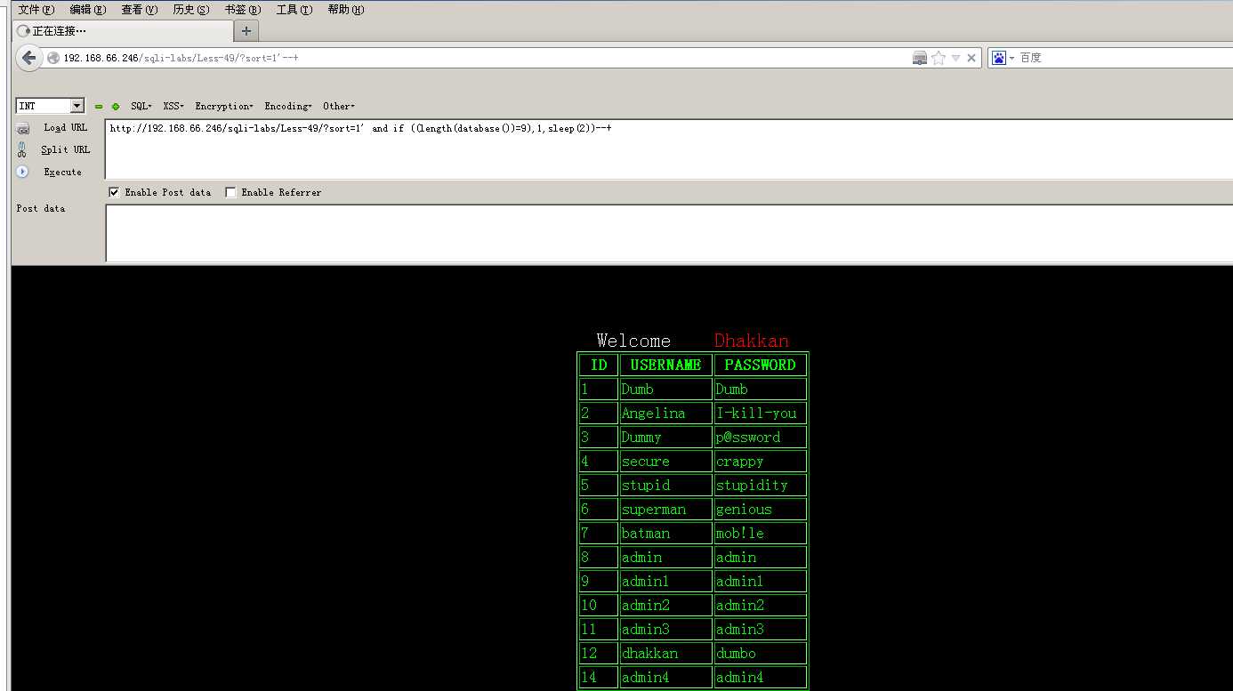Bookmark this page with the star icon
1233x691 pixels.
939,58
